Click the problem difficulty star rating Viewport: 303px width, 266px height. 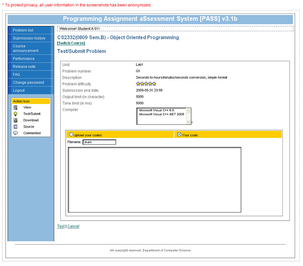tap(146, 84)
